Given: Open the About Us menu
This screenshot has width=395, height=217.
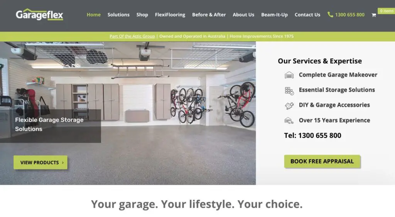Looking at the screenshot, I should [243, 15].
